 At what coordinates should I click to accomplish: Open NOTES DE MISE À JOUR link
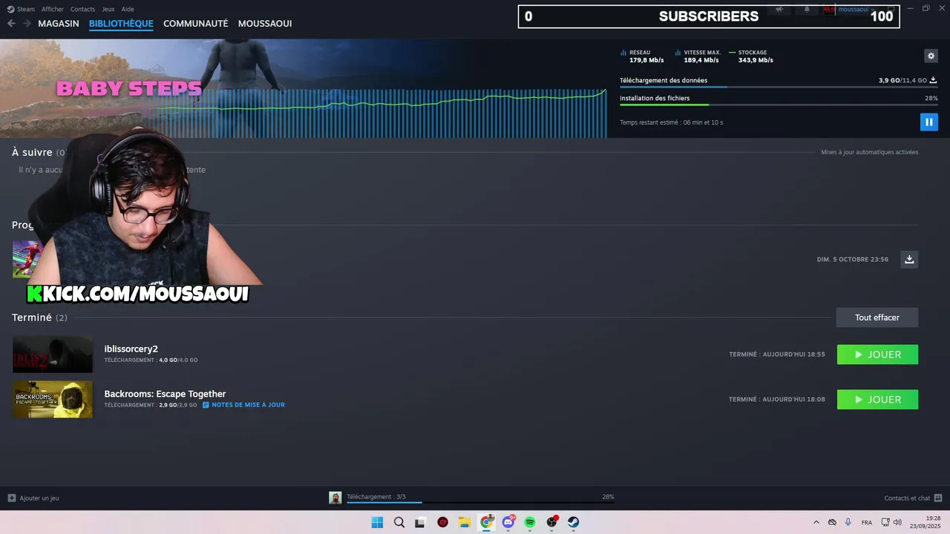tap(248, 405)
